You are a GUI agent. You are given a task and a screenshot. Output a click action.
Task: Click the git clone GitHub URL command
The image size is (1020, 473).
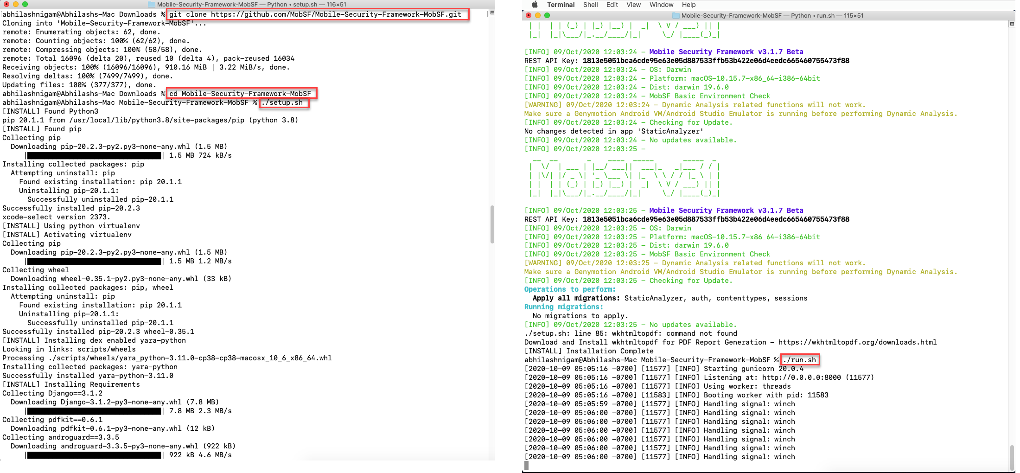(315, 14)
